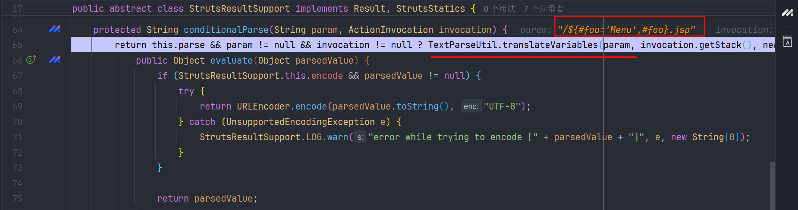Click the "s:" parameter hint on line 71
The image size is (798, 210).
360,137
